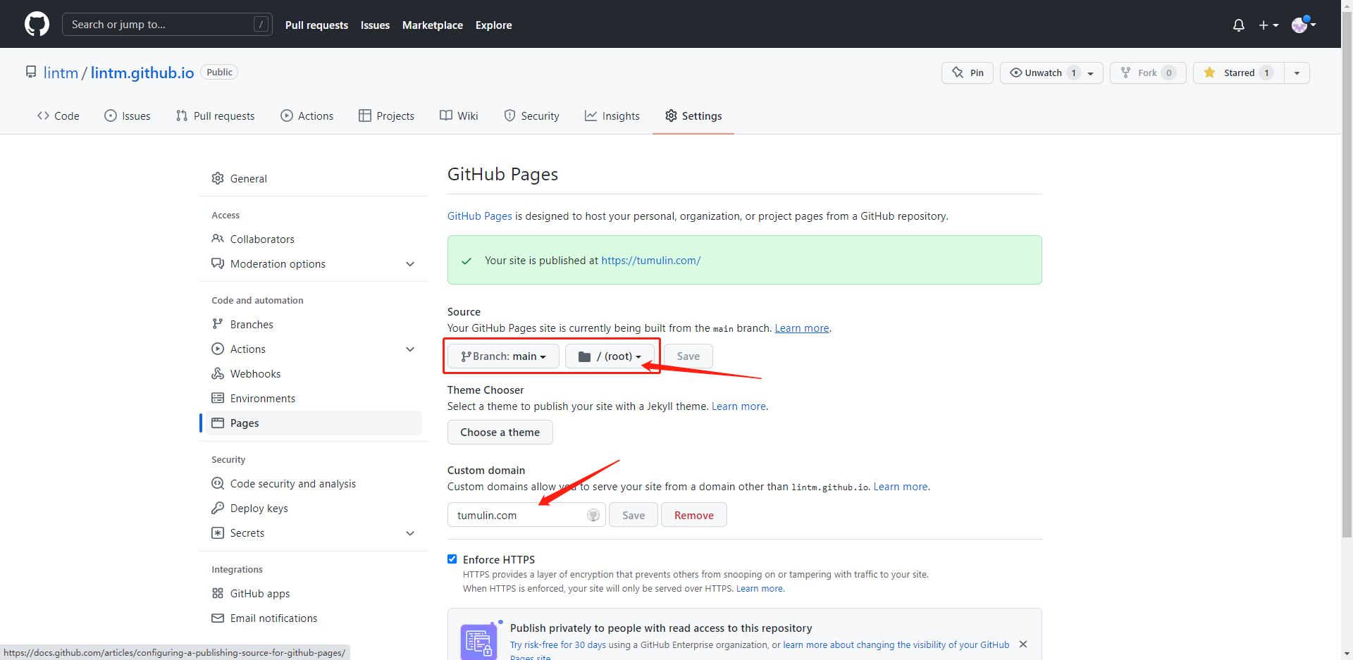Switch to the Security tab
This screenshot has width=1353, height=660.
[x=532, y=116]
